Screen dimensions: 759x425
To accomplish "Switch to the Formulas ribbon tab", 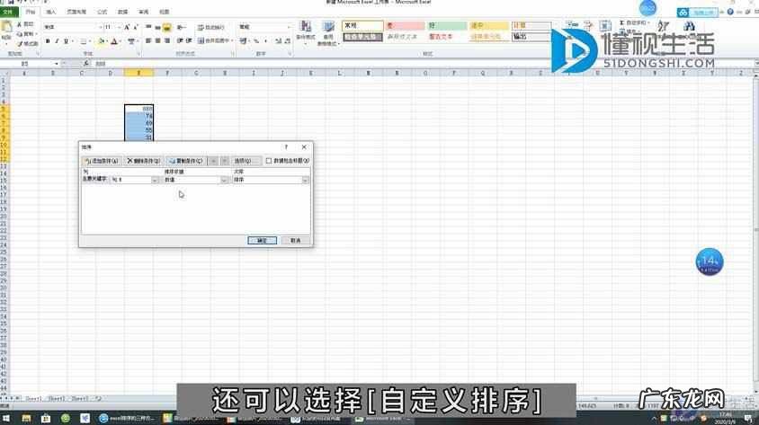I will (103, 12).
